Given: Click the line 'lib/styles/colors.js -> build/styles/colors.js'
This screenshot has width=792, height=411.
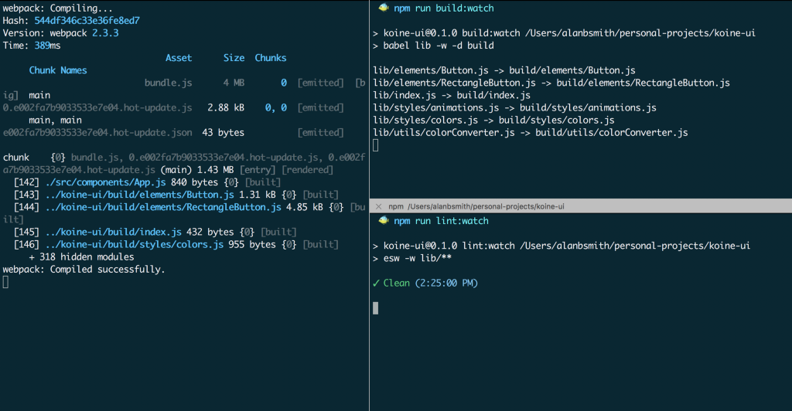Looking at the screenshot, I should (x=493, y=120).
